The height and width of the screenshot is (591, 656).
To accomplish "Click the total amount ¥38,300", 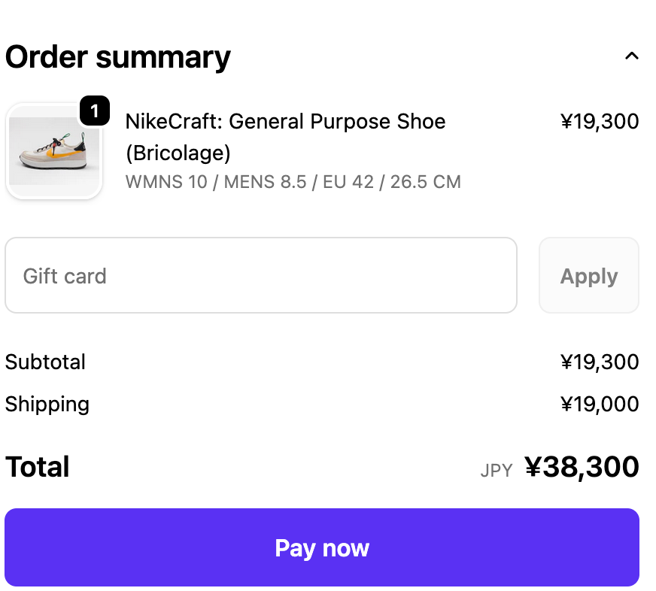I will 582,467.
